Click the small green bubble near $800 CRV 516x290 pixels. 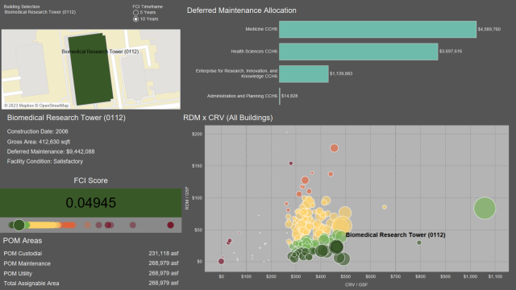click(x=419, y=242)
